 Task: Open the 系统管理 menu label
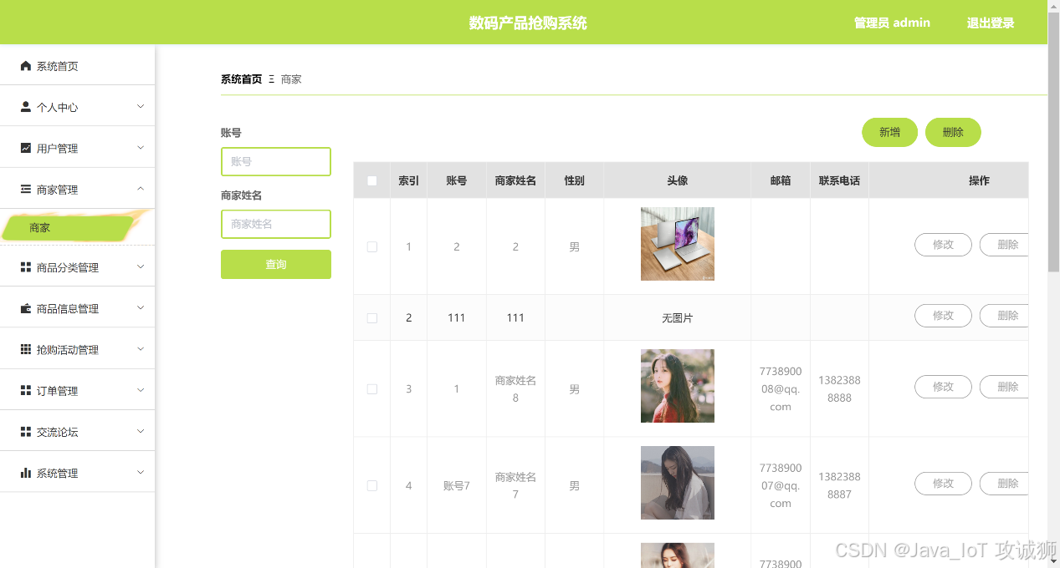[57, 473]
